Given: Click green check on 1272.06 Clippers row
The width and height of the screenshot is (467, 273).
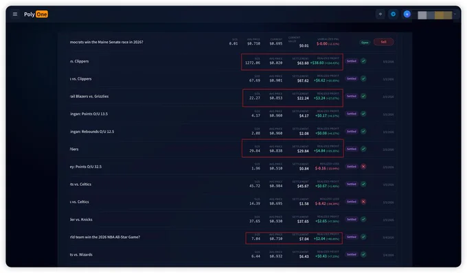Looking at the screenshot, I should pyautogui.click(x=363, y=61).
